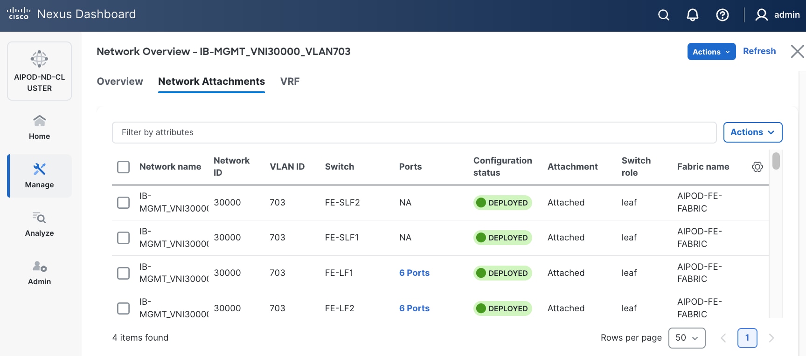The width and height of the screenshot is (806, 356).
Task: Switch to the Overview tab
Action: pyautogui.click(x=120, y=82)
